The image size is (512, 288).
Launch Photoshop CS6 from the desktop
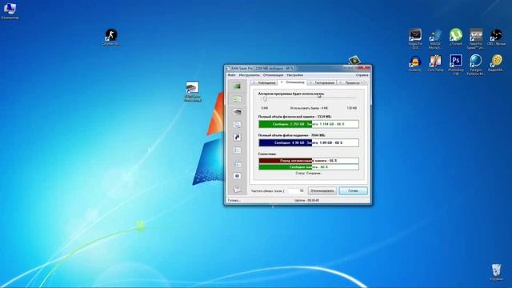(455, 65)
